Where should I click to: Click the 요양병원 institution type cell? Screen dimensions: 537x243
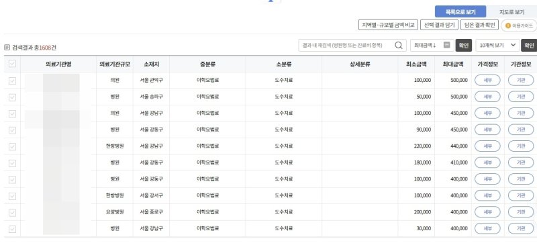click(x=115, y=212)
